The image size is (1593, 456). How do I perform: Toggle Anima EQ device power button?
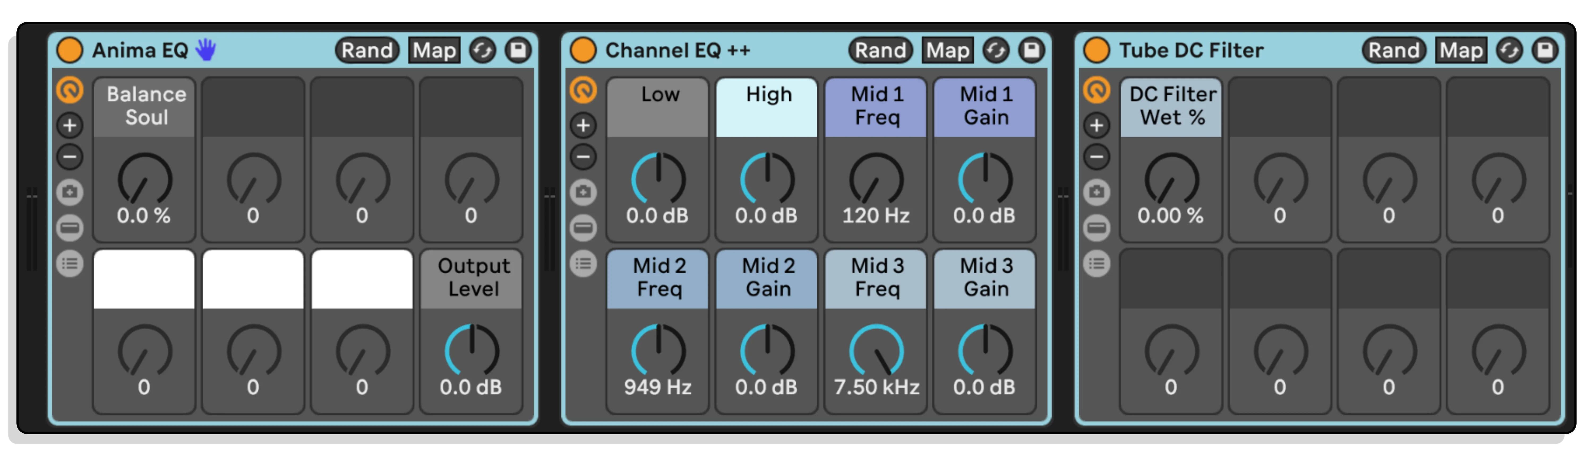pos(70,50)
